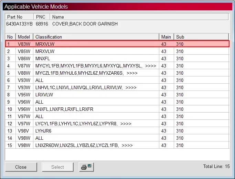Screen dimensions: 235x179
Task: Click V96W in row 9
Action: click(x=24, y=102)
